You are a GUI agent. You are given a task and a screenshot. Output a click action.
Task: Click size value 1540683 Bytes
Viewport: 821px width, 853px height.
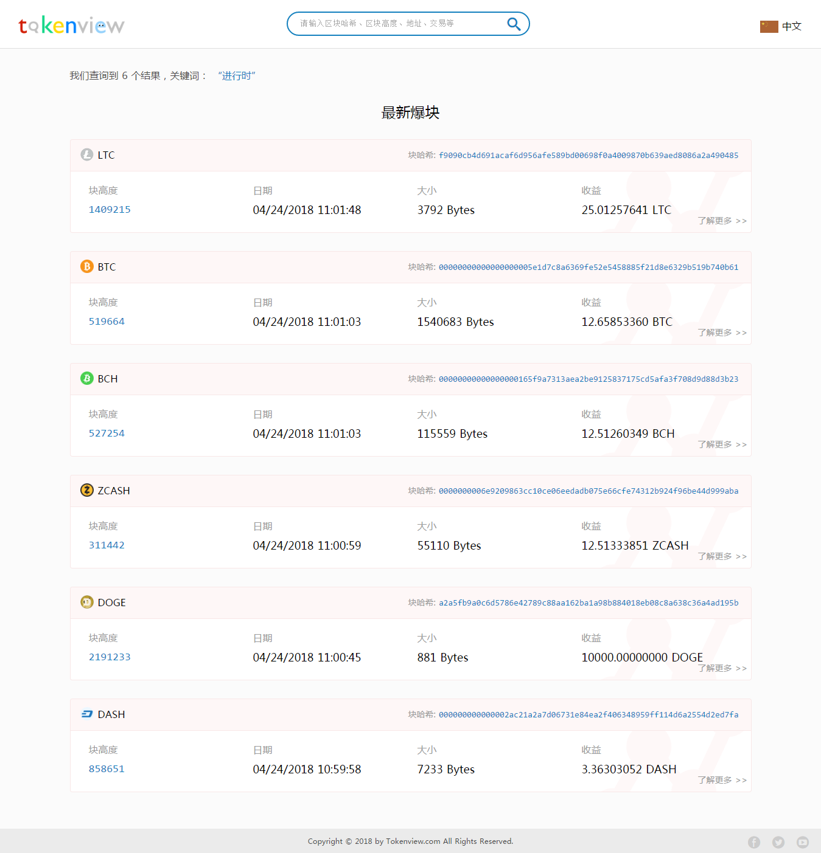pyautogui.click(x=455, y=322)
